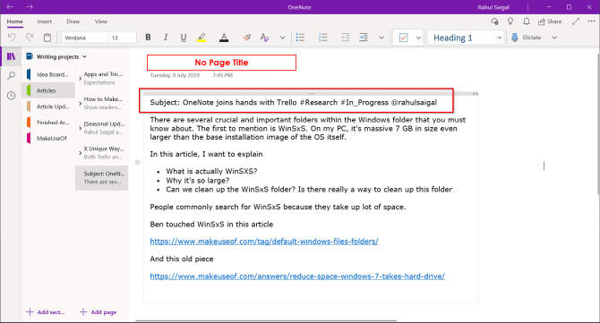The width and height of the screenshot is (600, 323).
Task: Click the Verdana font name box
Action: coord(84,38)
